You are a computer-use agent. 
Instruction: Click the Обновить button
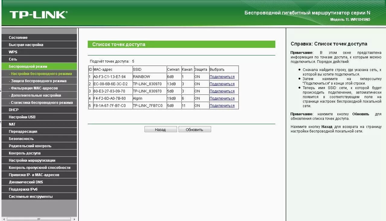click(195, 129)
